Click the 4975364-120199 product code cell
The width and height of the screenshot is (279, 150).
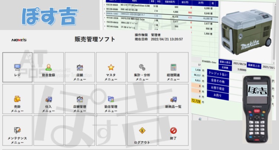coord(112,18)
